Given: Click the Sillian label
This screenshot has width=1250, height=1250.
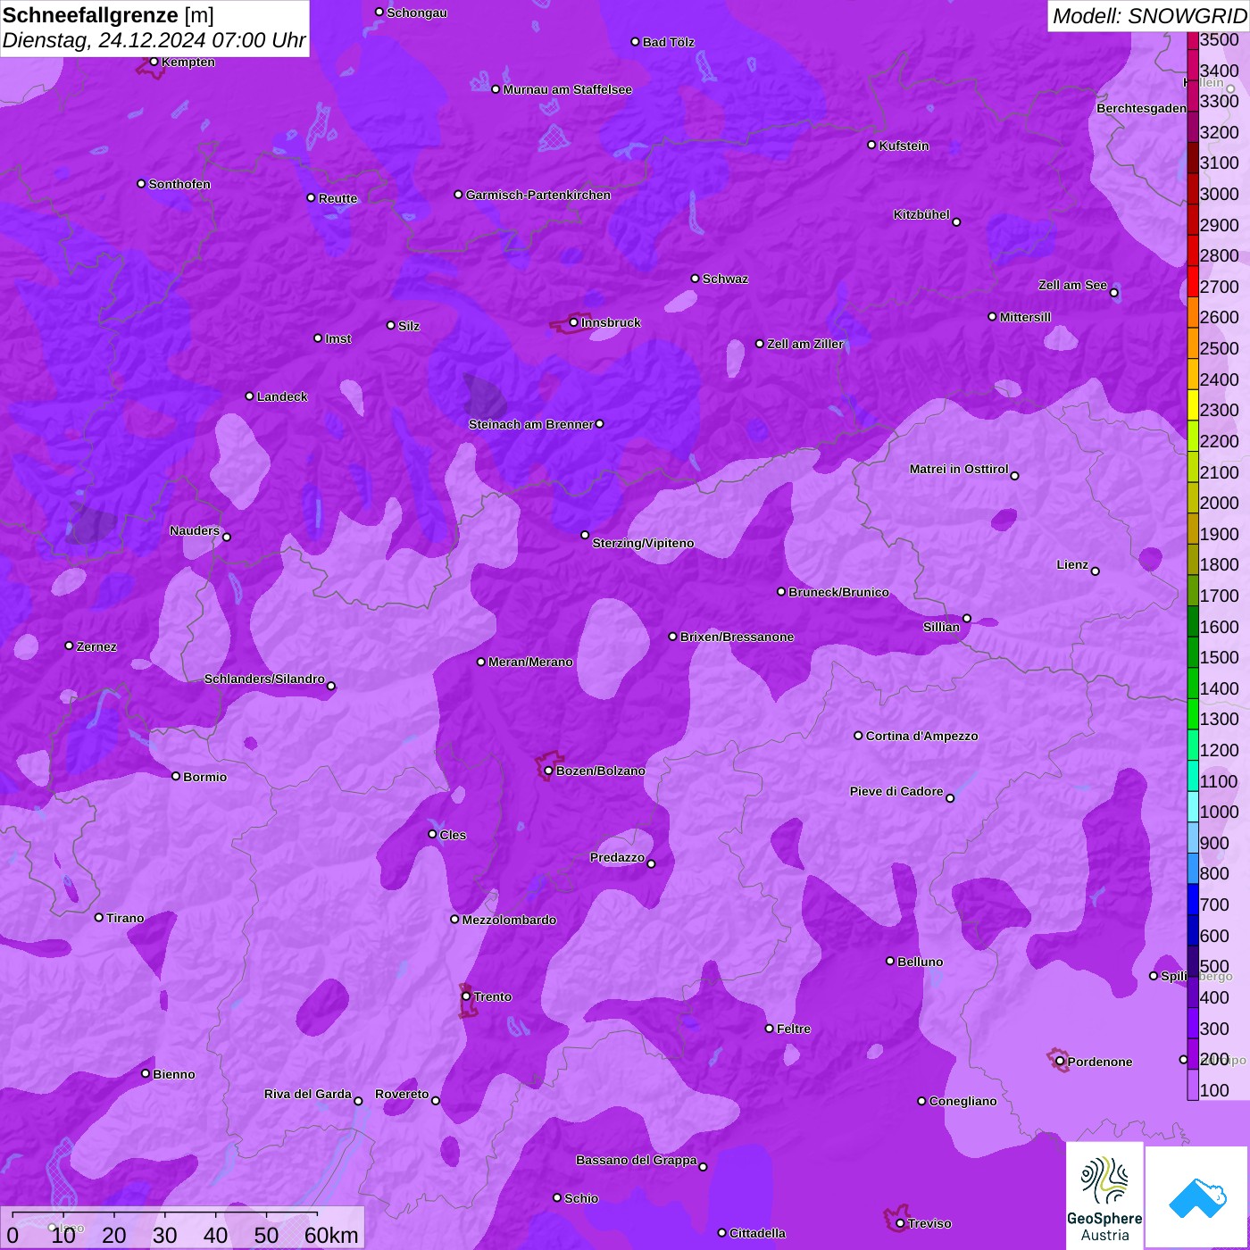Looking at the screenshot, I should click(x=941, y=627).
